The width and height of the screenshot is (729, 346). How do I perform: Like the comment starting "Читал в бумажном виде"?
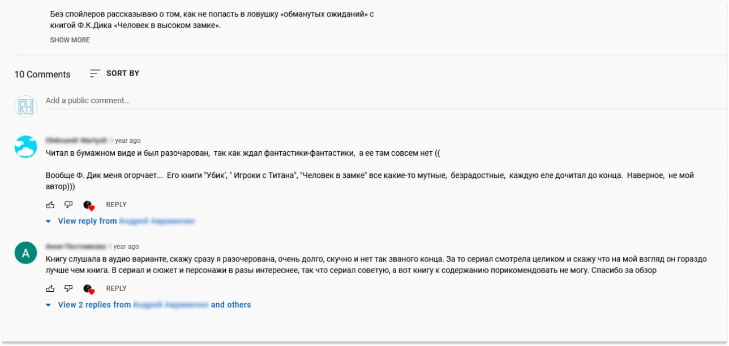coord(50,205)
